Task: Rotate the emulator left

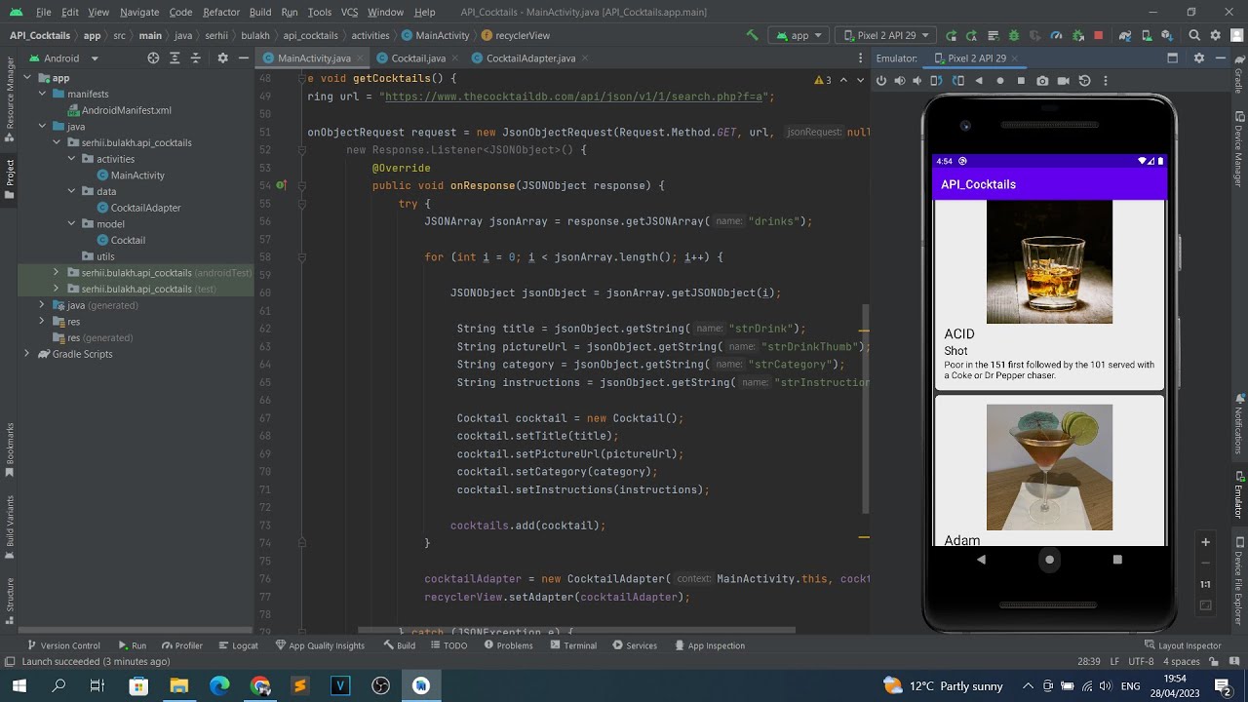Action: point(936,81)
